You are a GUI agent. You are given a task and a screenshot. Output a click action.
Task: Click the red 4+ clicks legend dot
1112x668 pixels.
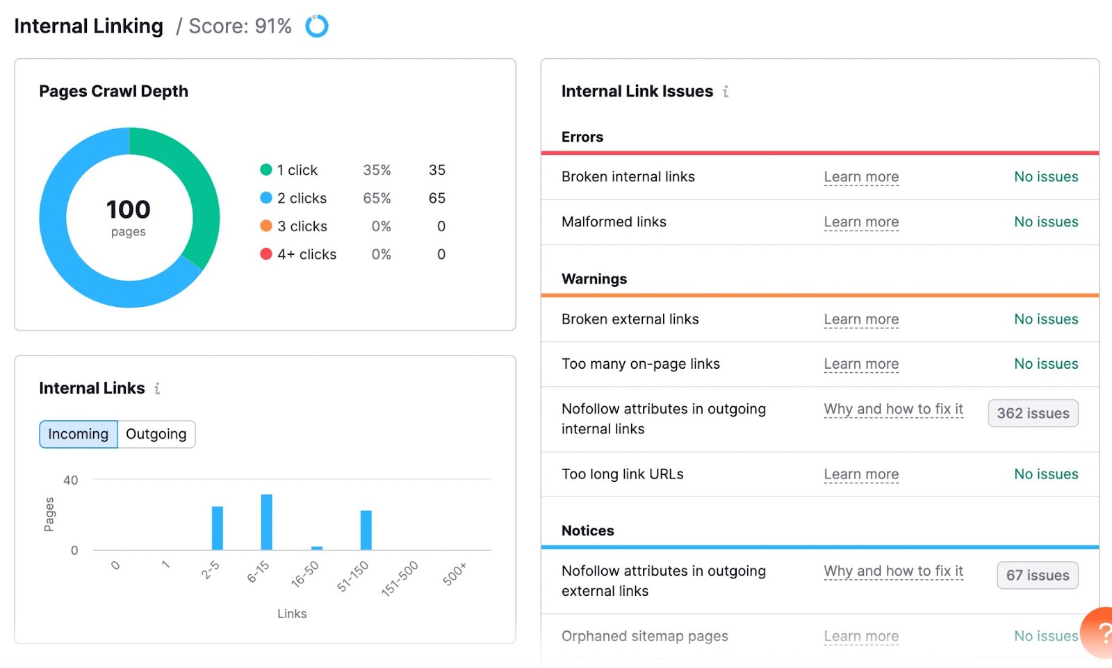(x=266, y=254)
